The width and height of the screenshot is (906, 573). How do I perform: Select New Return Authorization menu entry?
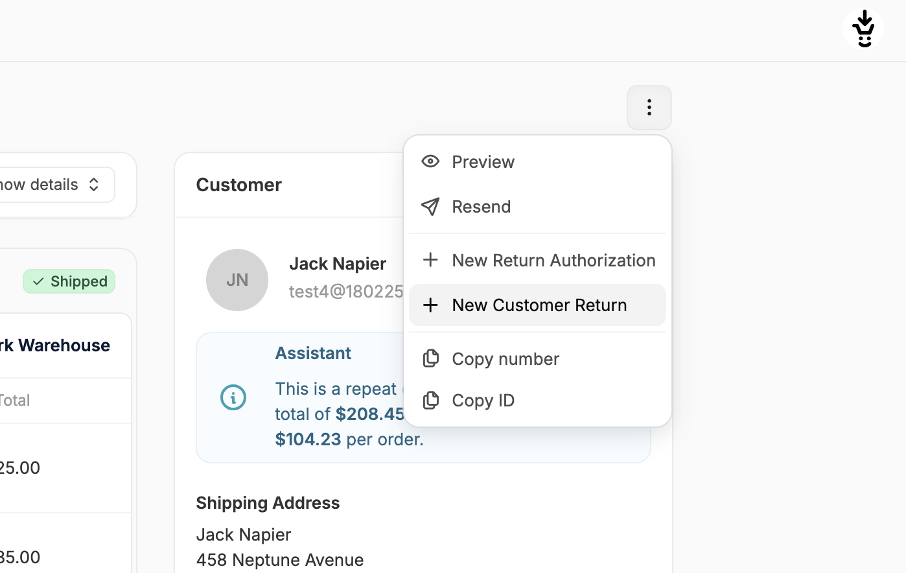(553, 260)
